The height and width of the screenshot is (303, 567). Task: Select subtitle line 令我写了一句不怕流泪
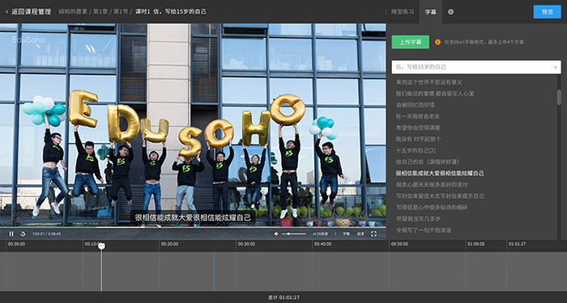tap(423, 229)
